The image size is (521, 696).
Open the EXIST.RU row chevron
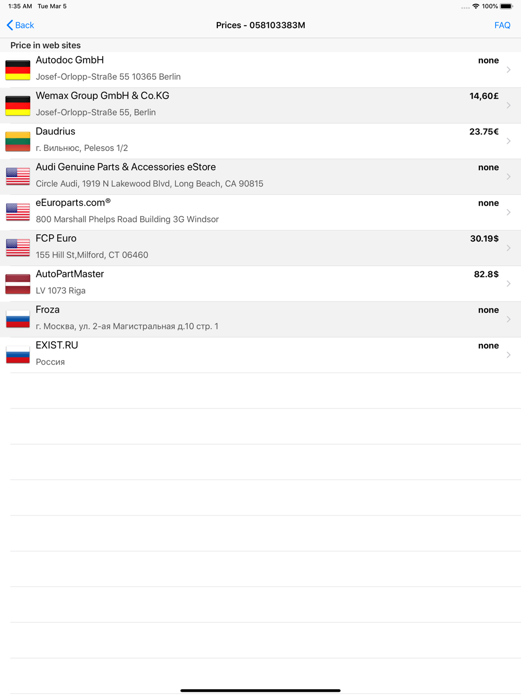[x=508, y=355]
